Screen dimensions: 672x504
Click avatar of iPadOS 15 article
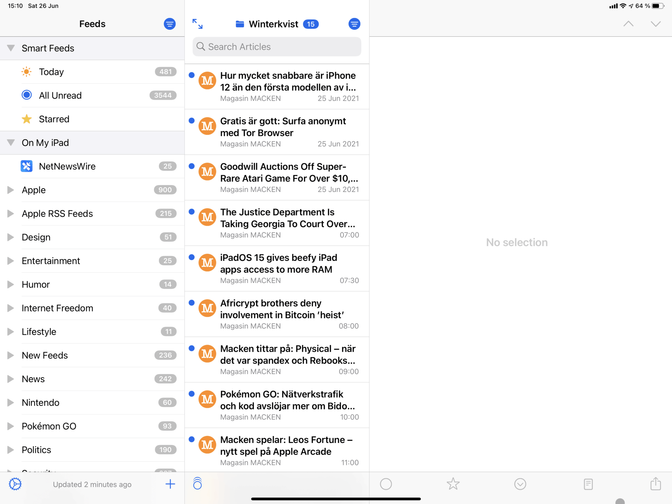(207, 263)
